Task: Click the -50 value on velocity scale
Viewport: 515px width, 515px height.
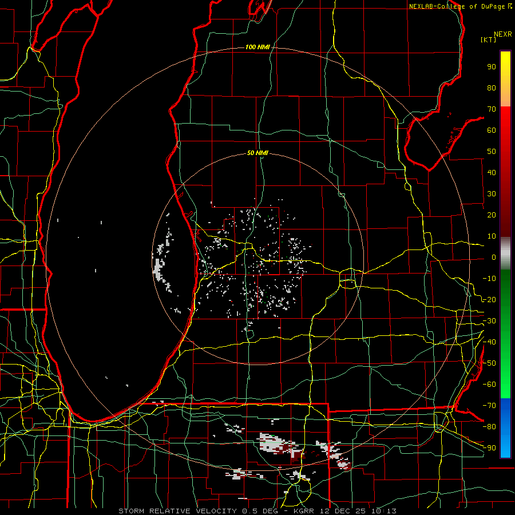Action: coord(489,363)
